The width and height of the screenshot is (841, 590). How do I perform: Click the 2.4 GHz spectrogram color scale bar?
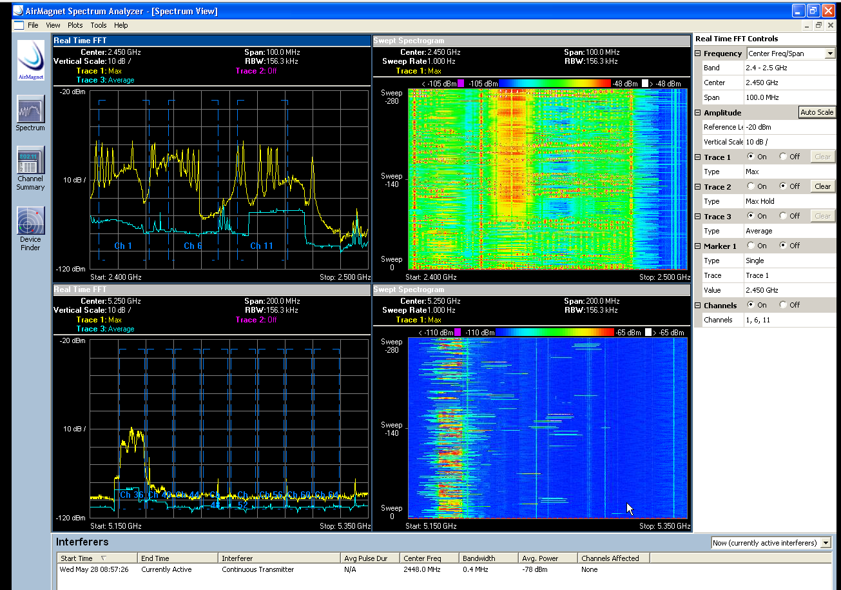coord(554,83)
